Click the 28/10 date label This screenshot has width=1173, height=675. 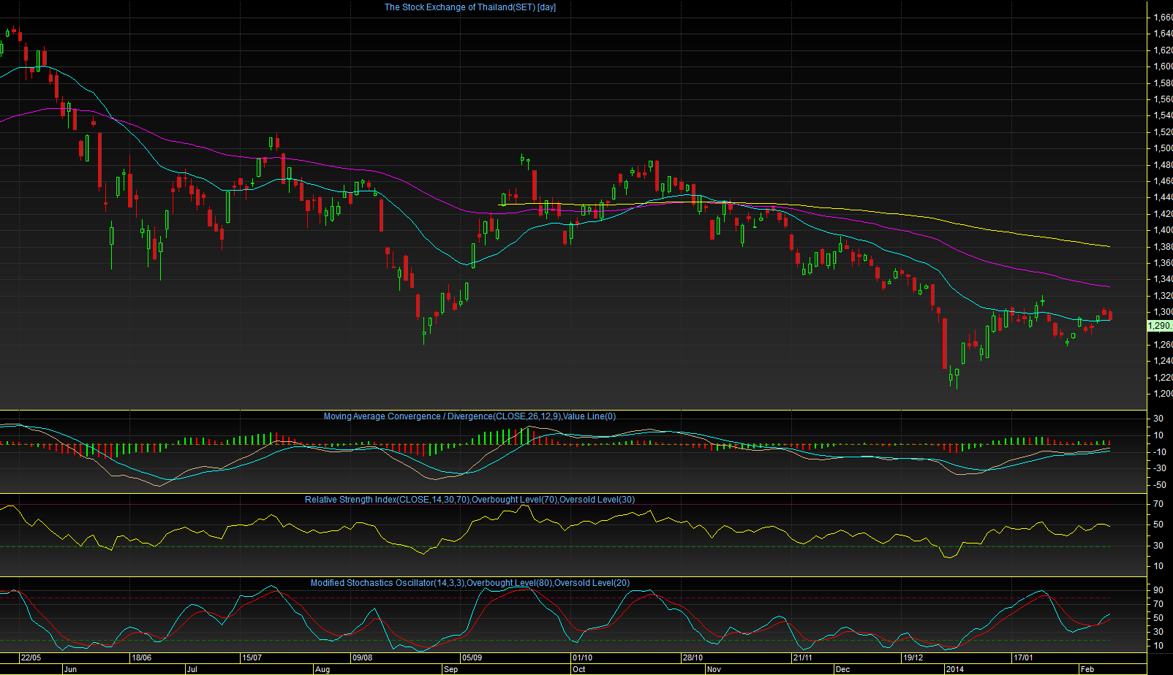pyautogui.click(x=693, y=657)
